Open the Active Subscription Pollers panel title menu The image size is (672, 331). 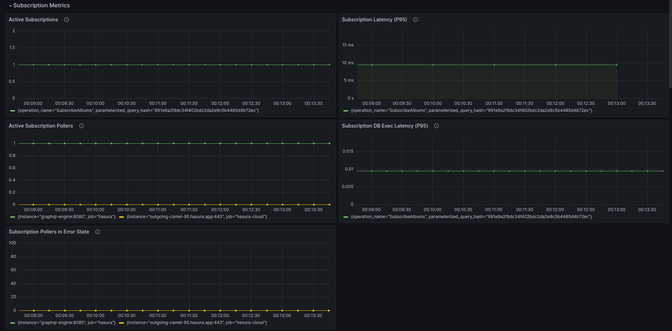click(41, 126)
